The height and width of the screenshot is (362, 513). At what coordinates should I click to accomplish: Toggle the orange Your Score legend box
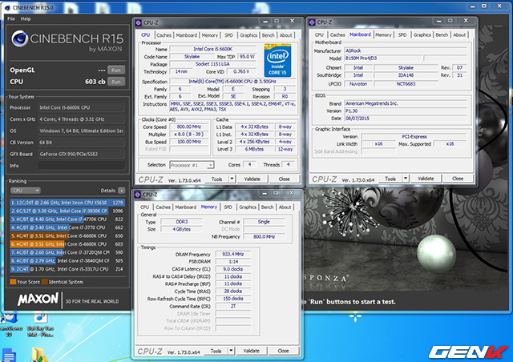[11, 282]
